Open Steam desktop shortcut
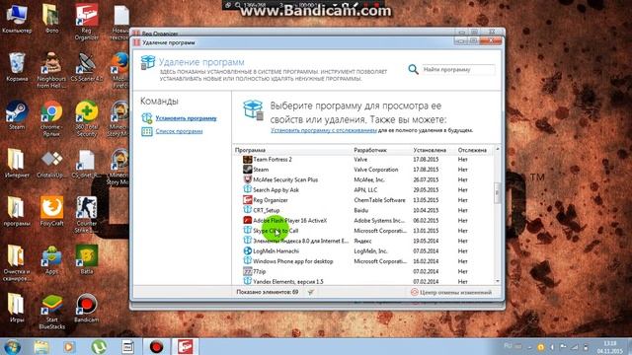632x355 pixels. (x=17, y=115)
